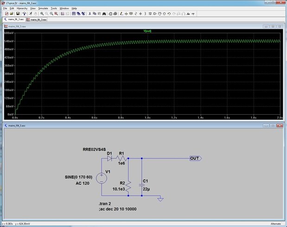
Task: Maximize the mains_filt_3.raw plot pane
Action: pyautogui.click(x=273, y=26)
